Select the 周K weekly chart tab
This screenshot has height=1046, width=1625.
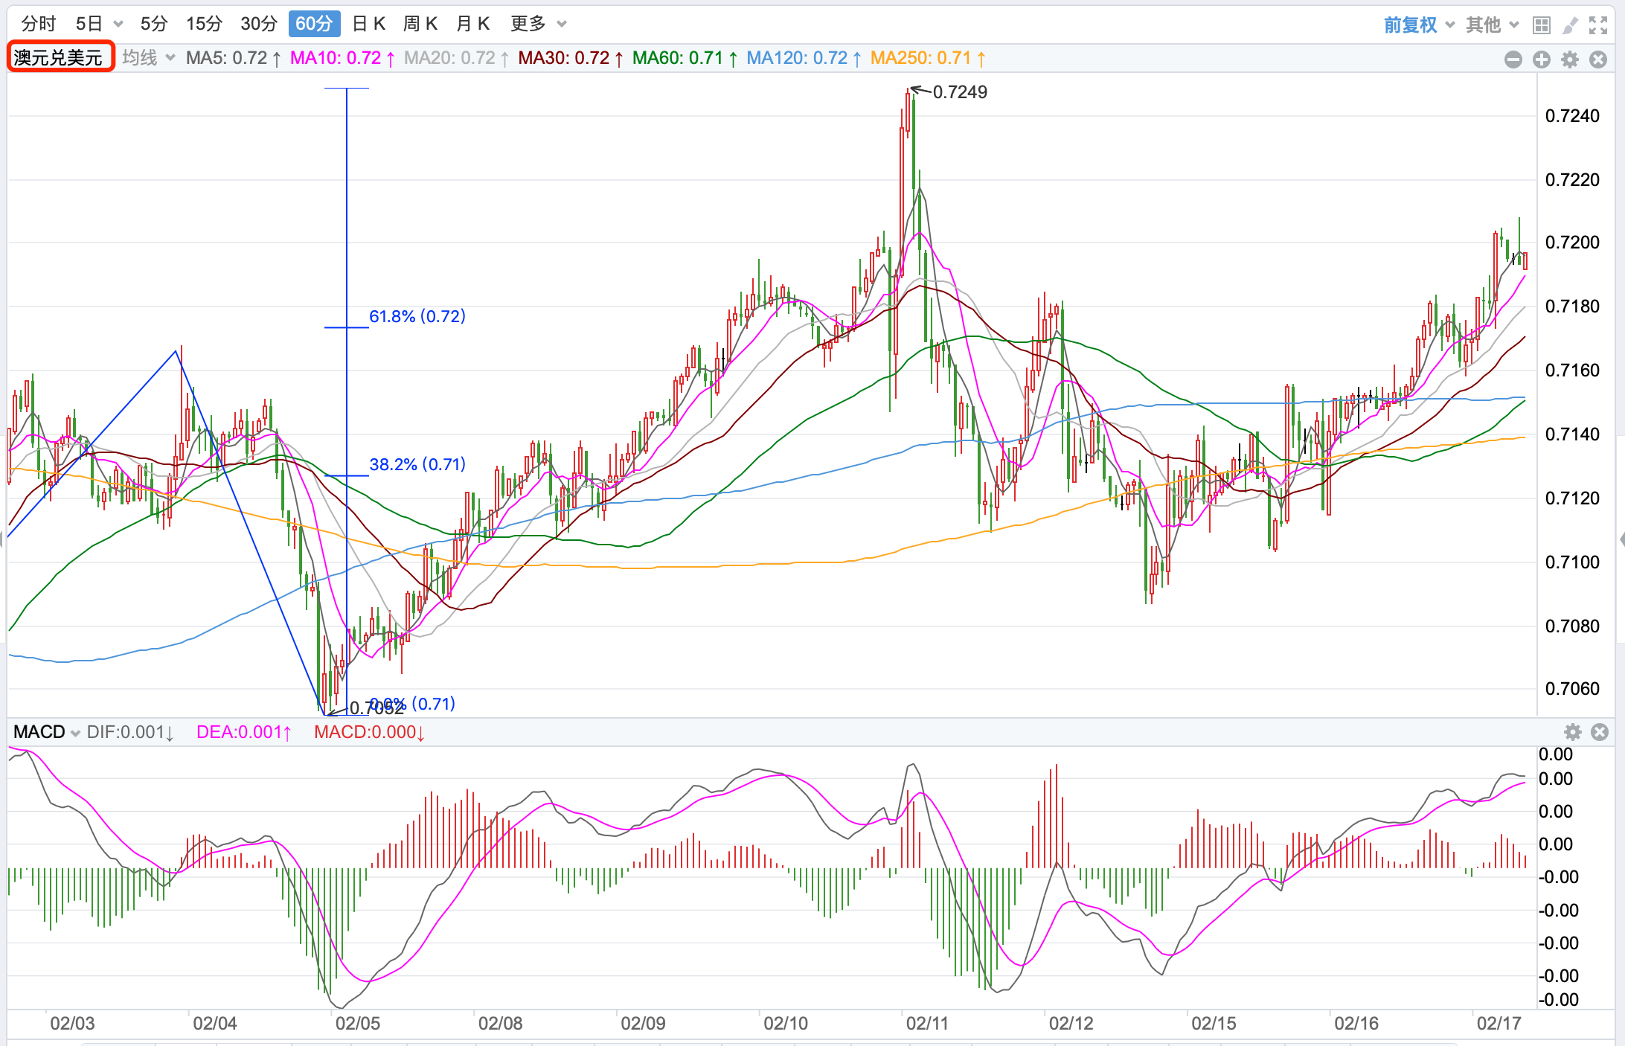420,24
